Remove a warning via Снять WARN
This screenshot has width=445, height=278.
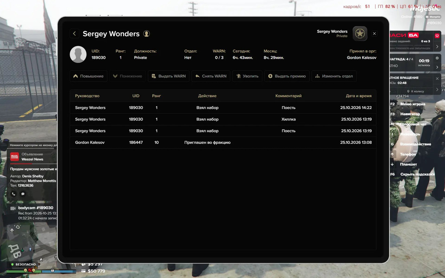pyautogui.click(x=211, y=76)
